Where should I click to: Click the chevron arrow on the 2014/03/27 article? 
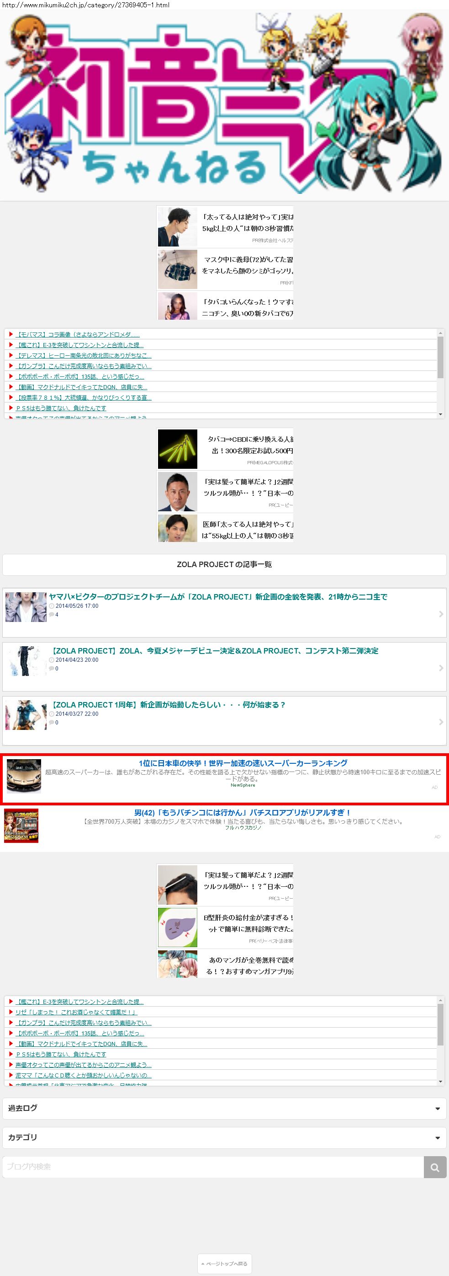(x=441, y=722)
